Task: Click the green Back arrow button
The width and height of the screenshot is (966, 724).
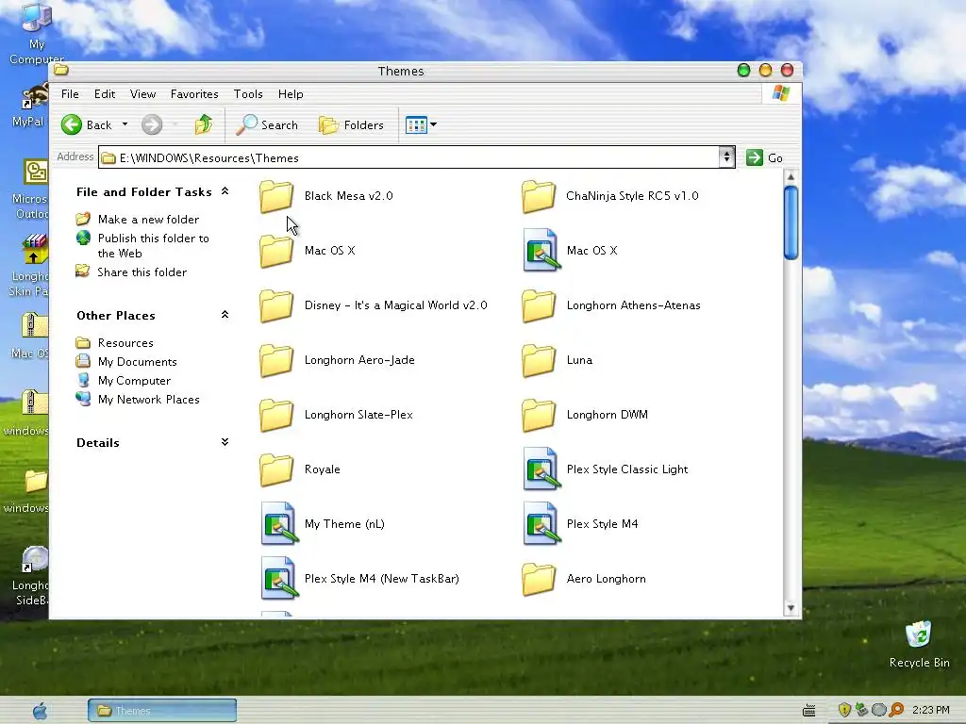Action: tap(72, 125)
